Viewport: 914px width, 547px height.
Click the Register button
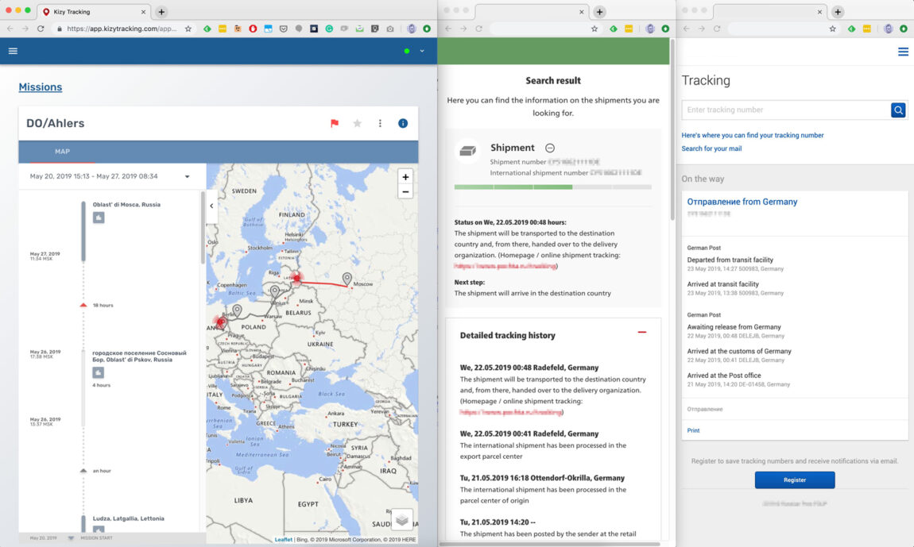[x=795, y=480]
